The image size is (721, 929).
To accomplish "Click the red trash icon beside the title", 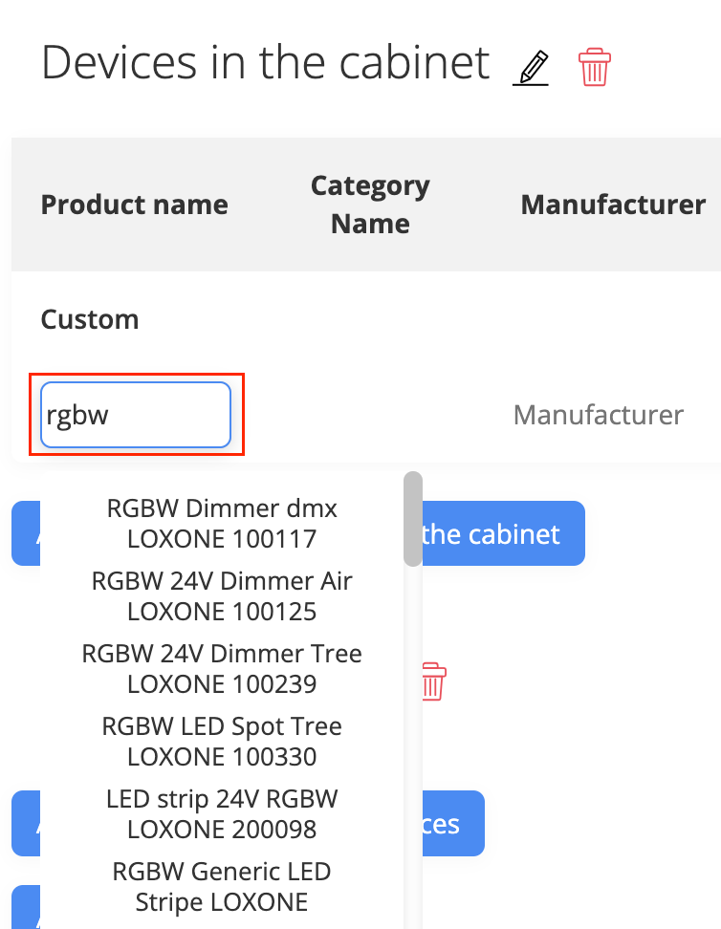I will (x=594, y=67).
